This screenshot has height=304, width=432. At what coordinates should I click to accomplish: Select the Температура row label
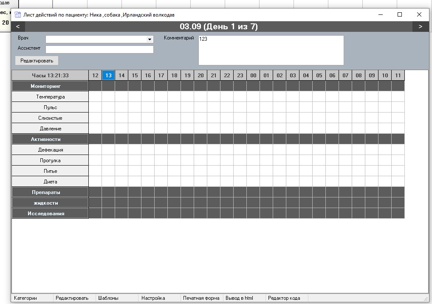coord(50,97)
